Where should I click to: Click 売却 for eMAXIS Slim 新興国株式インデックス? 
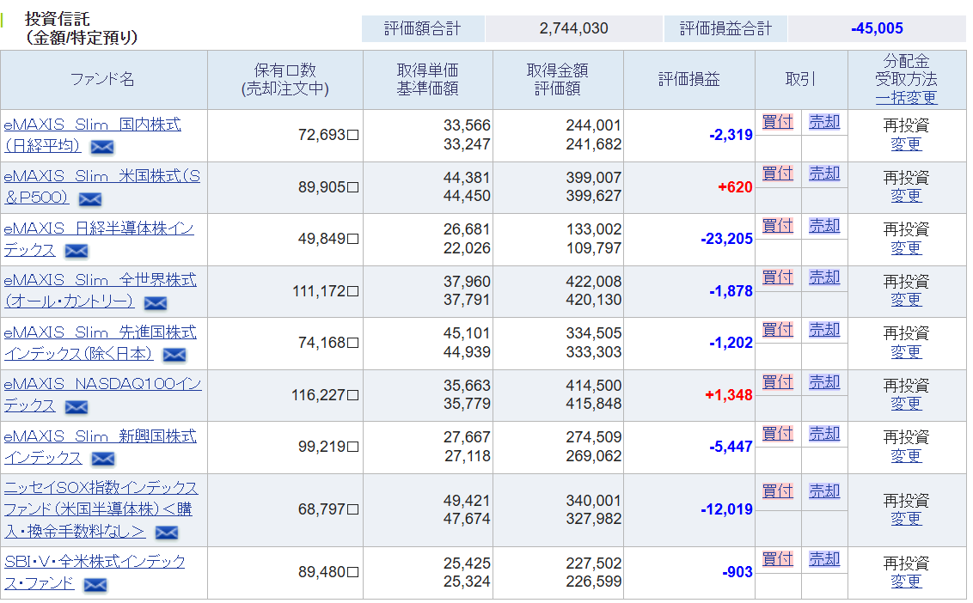824,434
